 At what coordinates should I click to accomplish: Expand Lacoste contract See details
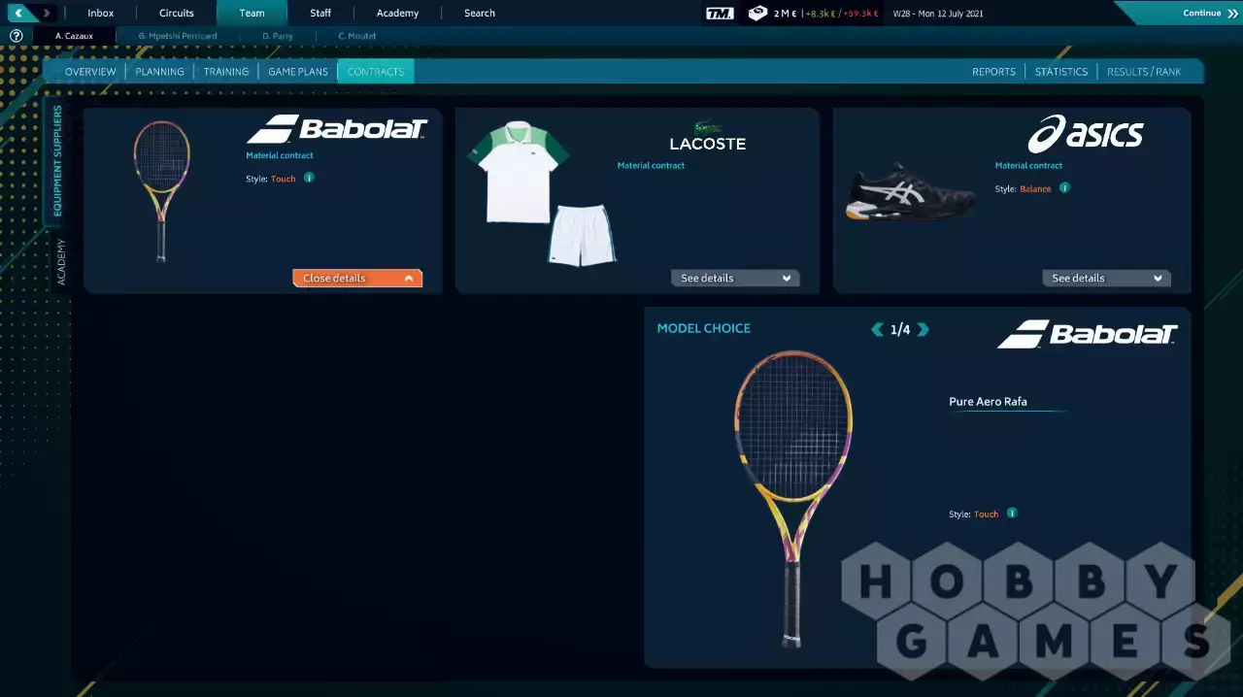coord(735,279)
